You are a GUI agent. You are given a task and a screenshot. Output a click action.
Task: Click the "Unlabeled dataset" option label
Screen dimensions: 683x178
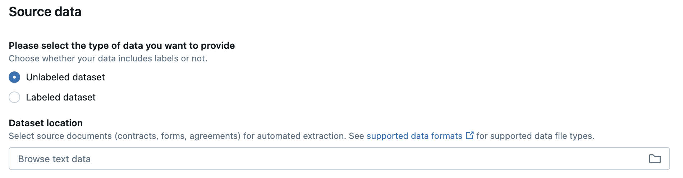65,77
